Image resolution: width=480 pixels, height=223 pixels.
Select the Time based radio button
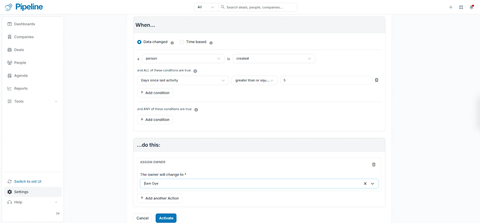(x=182, y=42)
